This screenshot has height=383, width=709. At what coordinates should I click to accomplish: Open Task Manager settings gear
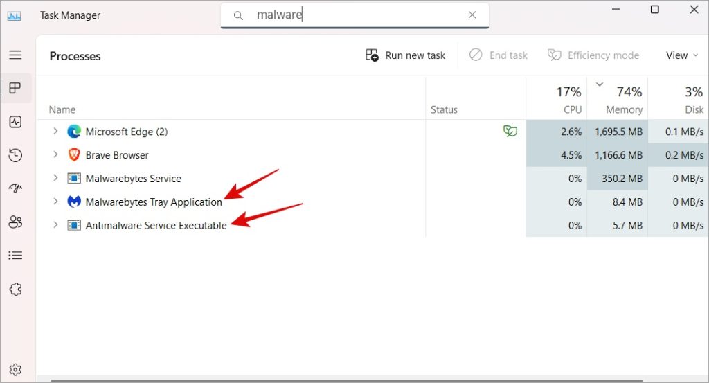click(15, 369)
